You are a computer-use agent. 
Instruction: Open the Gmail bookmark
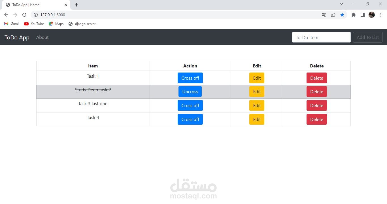click(x=12, y=24)
